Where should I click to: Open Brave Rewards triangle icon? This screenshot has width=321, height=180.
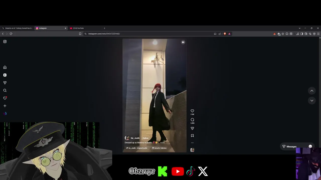coord(229,34)
